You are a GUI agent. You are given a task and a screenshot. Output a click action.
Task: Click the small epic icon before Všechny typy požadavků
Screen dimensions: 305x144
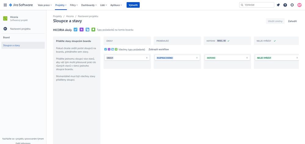[x=109, y=49]
